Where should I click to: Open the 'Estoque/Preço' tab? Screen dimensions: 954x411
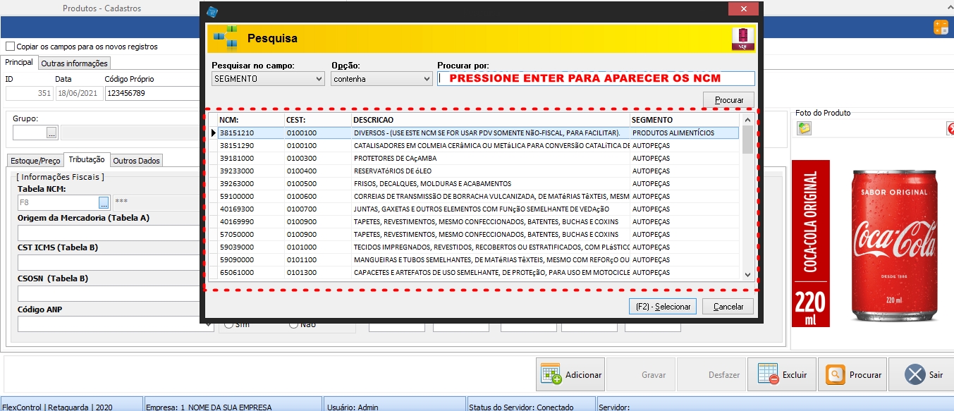click(x=35, y=161)
